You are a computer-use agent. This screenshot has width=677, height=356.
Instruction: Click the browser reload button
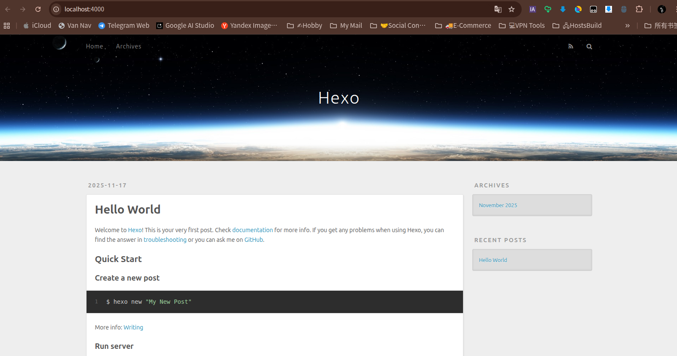pyautogui.click(x=38, y=9)
